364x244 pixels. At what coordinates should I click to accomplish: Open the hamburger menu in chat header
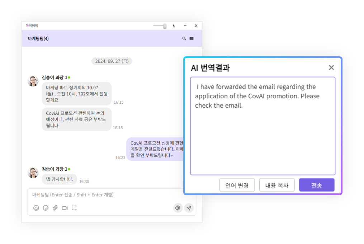click(x=192, y=38)
